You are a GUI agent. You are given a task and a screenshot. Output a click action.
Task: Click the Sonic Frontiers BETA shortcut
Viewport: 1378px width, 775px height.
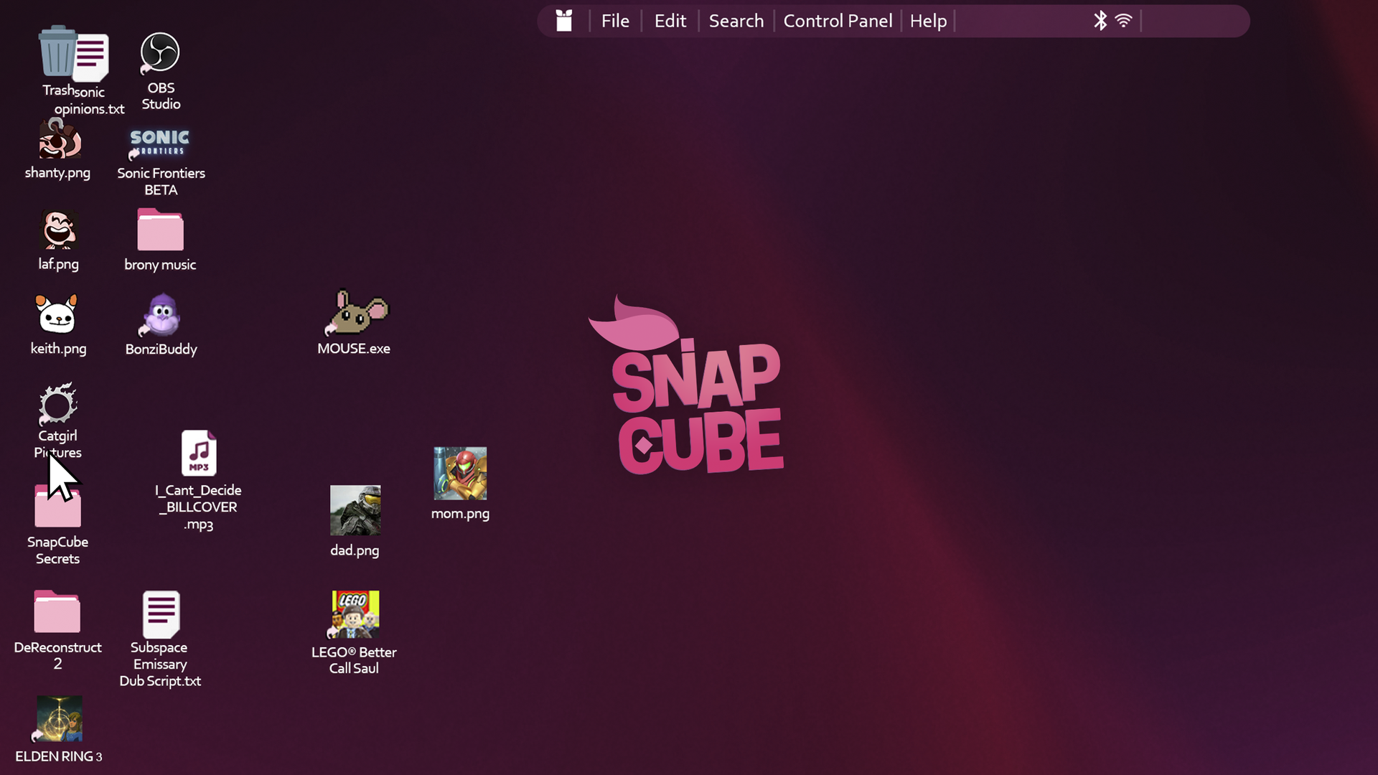tap(159, 144)
